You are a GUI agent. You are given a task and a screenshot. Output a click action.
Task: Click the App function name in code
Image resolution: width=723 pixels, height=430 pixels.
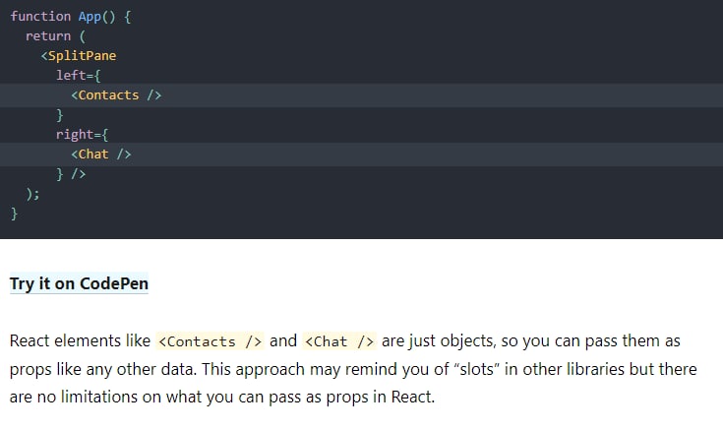tap(90, 17)
